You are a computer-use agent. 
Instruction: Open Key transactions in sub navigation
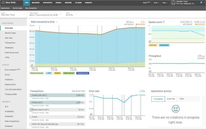click(x=31, y=8)
